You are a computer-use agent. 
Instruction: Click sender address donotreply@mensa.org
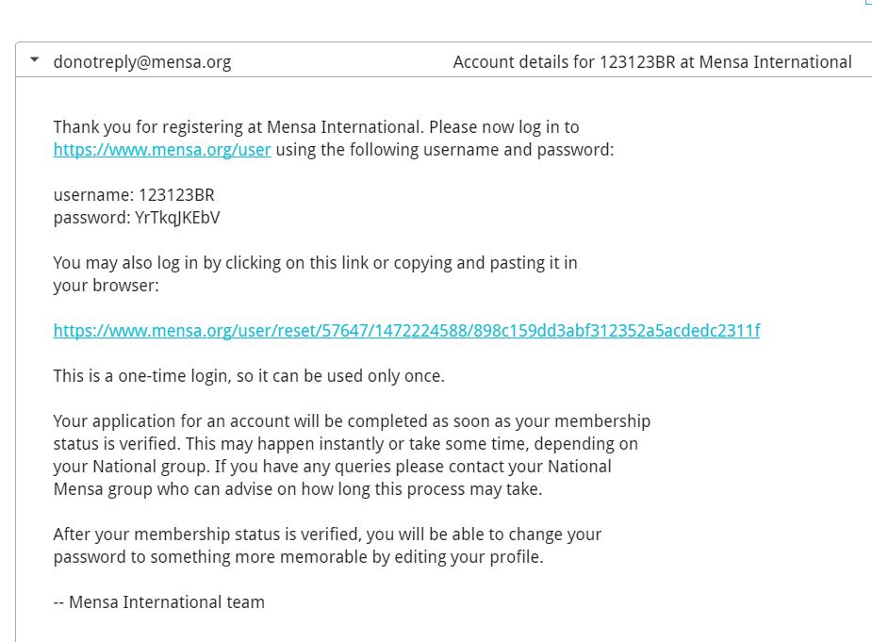click(141, 62)
